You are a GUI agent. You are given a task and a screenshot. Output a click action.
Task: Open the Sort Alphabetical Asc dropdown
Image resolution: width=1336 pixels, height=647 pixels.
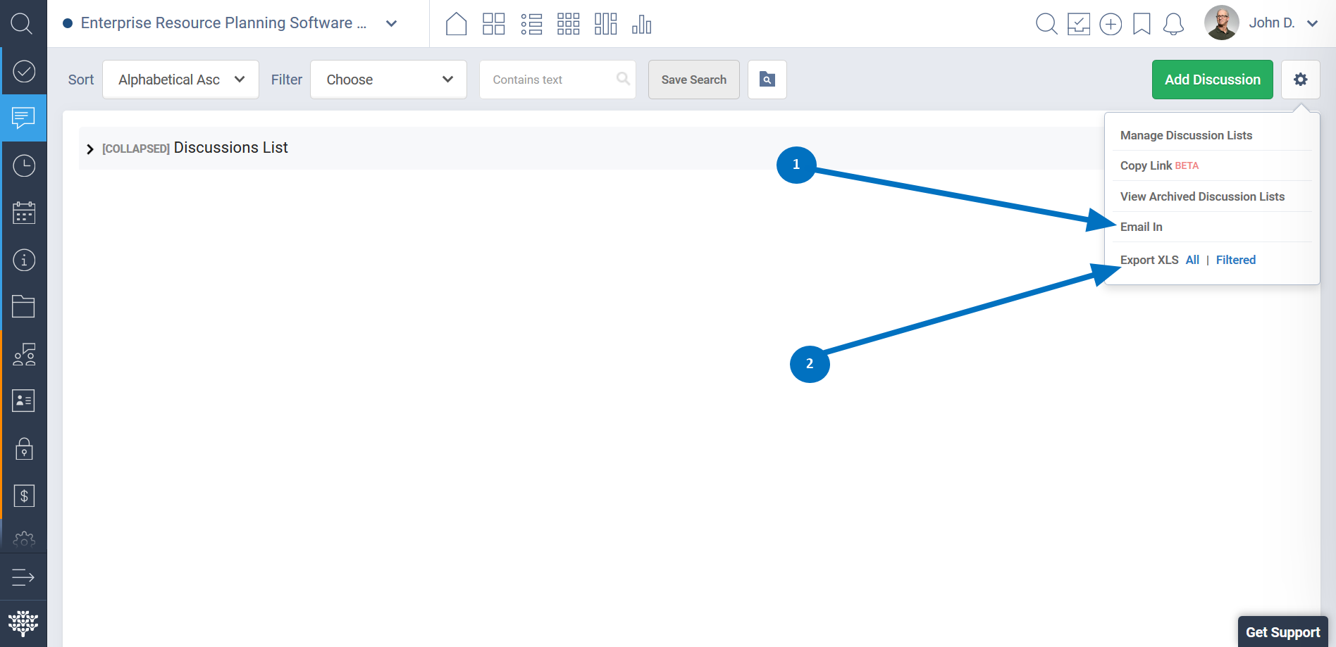(x=180, y=80)
